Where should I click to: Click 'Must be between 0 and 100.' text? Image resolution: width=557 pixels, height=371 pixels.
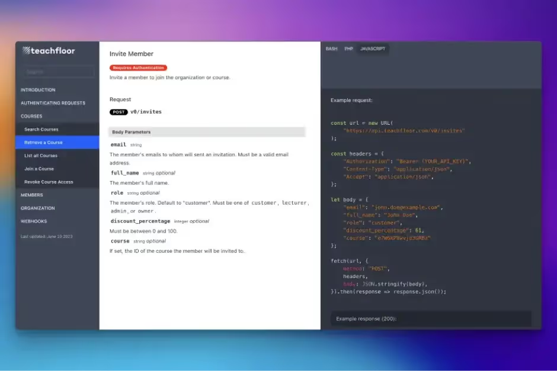(x=143, y=231)
